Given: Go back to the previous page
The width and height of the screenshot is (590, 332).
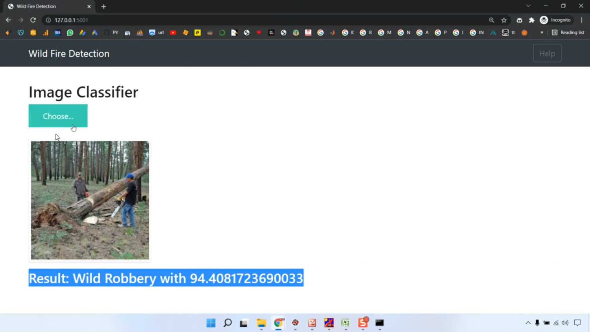Looking at the screenshot, I should pos(8,20).
